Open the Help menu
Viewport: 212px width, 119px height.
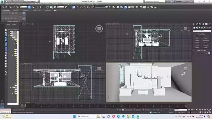[97, 4]
